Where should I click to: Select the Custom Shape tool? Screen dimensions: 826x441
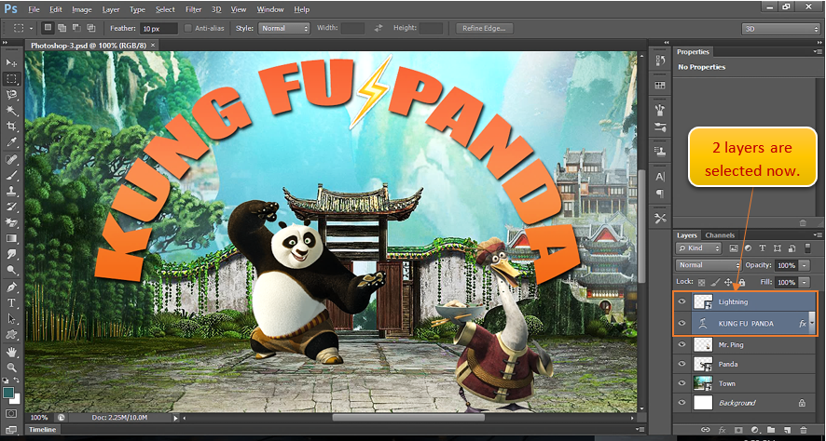[x=11, y=335]
